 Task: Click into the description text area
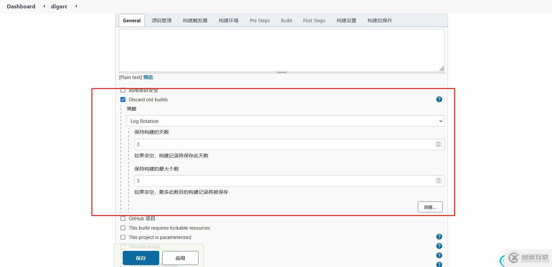(281, 50)
